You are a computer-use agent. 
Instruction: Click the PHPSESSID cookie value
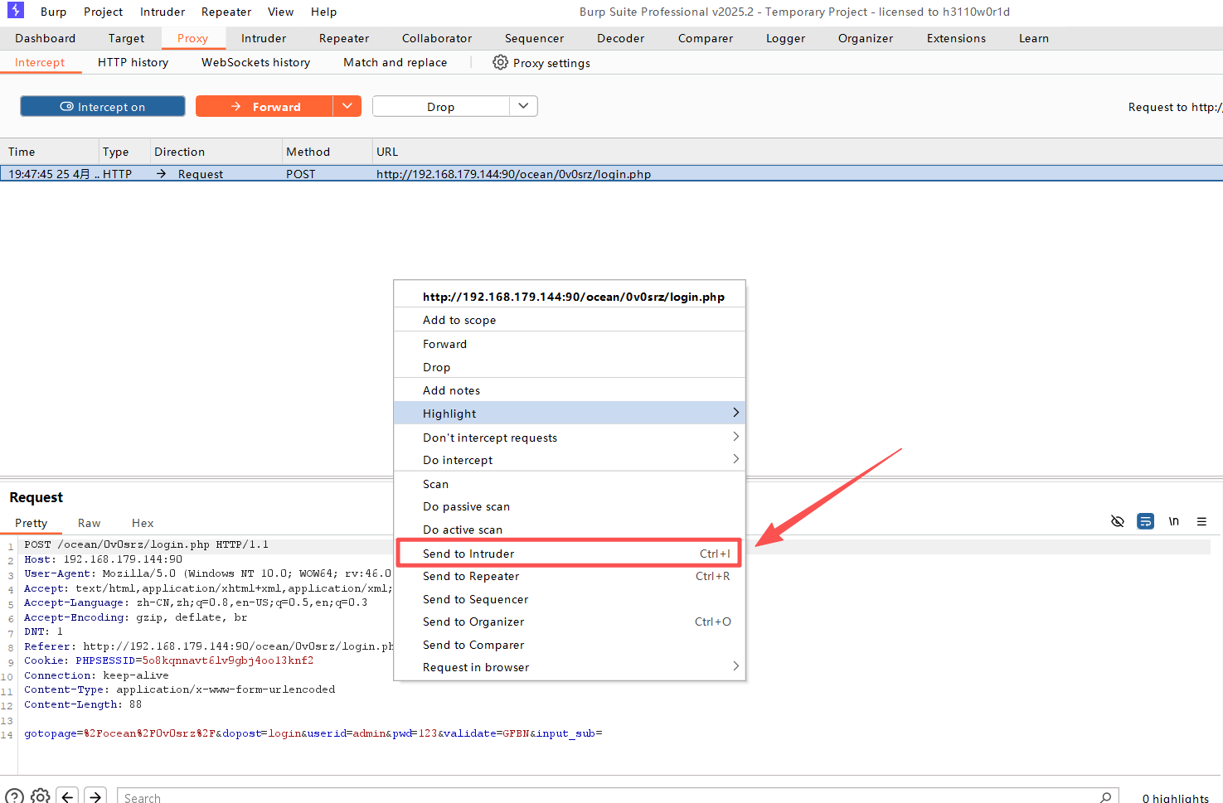click(x=228, y=660)
